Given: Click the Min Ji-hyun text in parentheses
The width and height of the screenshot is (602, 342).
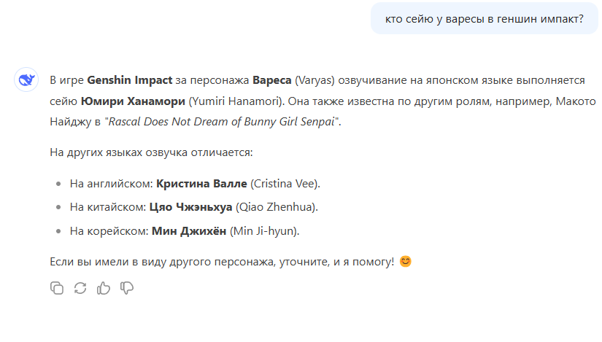Looking at the screenshot, I should click(x=265, y=231).
